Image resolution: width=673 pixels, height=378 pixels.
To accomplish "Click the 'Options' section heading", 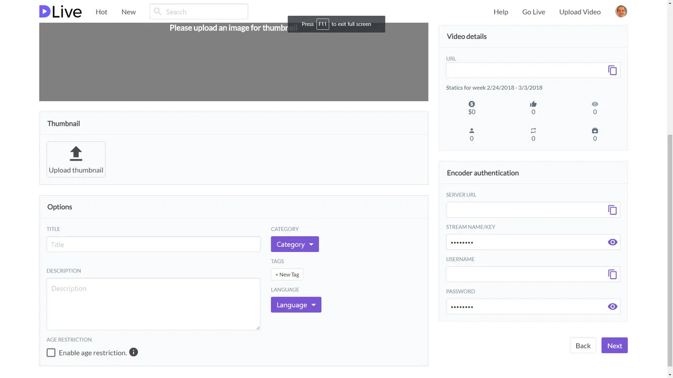I will coord(60,207).
